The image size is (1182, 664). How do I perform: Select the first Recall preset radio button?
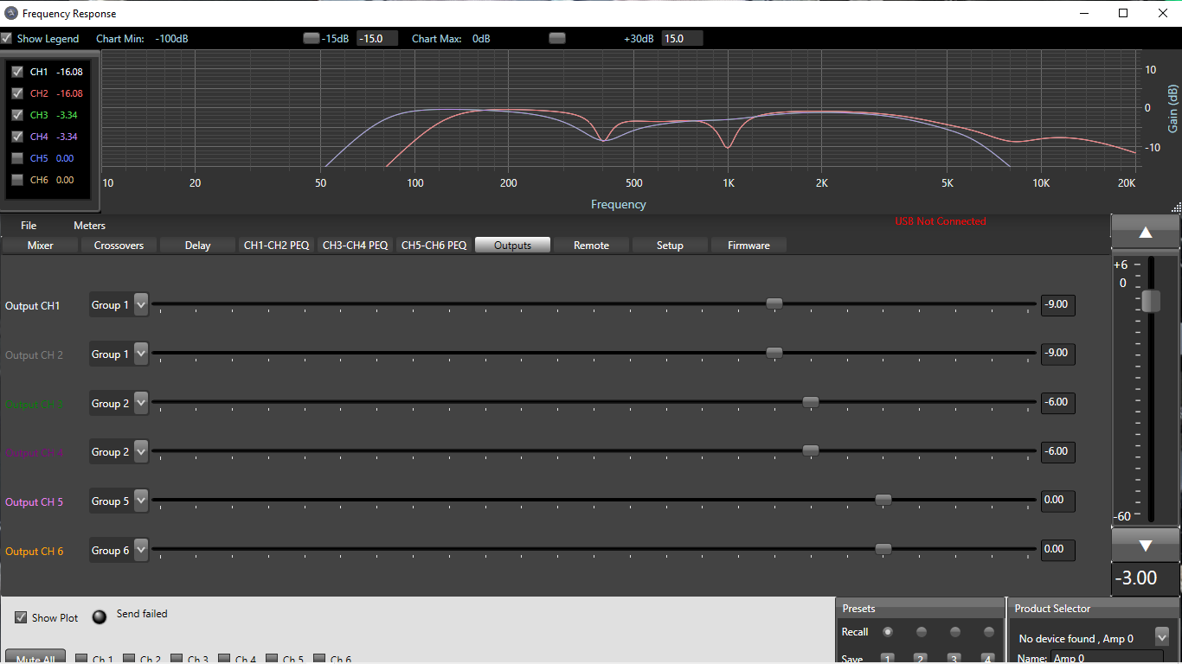pyautogui.click(x=887, y=632)
